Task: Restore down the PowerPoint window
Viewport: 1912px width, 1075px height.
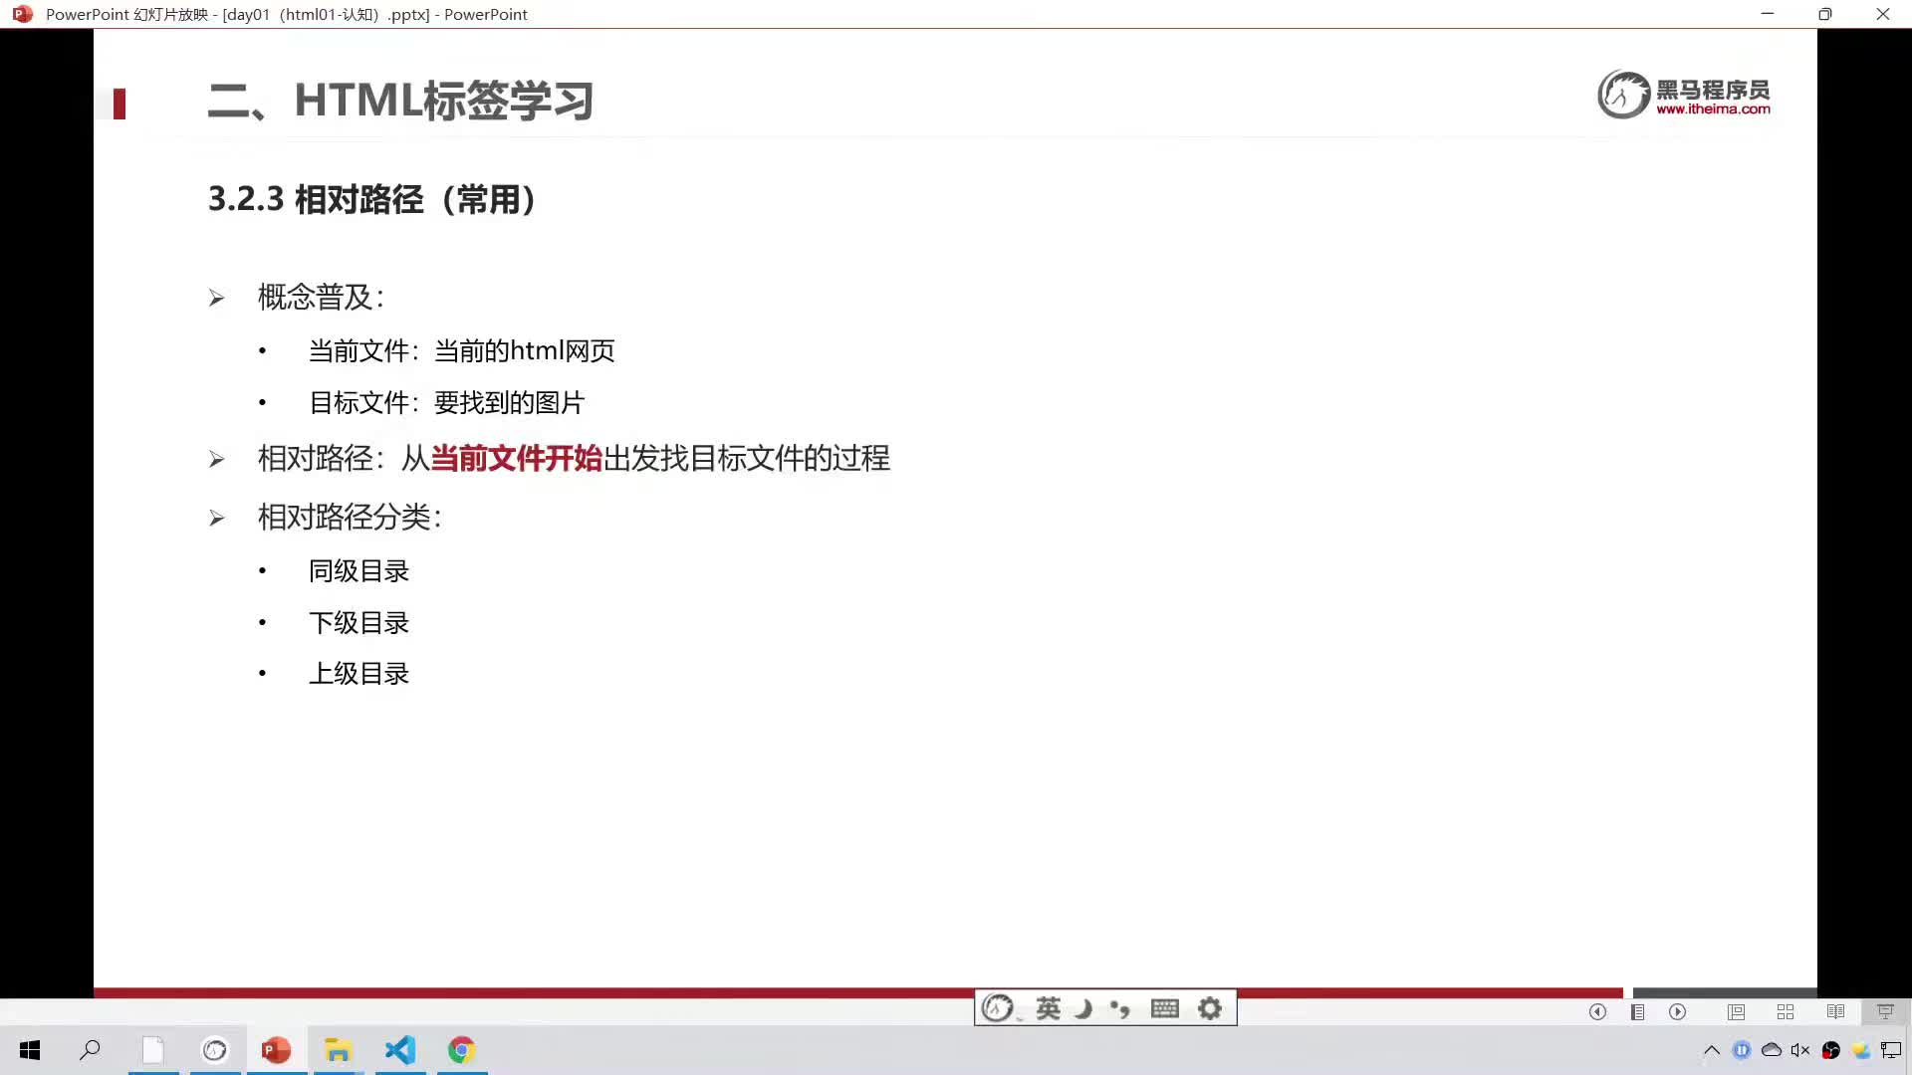Action: (1825, 14)
